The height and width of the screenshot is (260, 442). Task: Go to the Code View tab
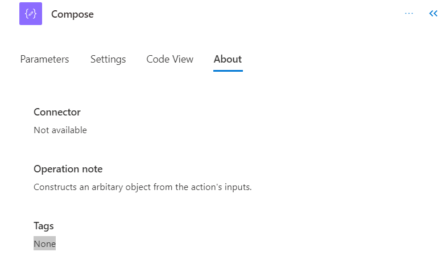[170, 59]
